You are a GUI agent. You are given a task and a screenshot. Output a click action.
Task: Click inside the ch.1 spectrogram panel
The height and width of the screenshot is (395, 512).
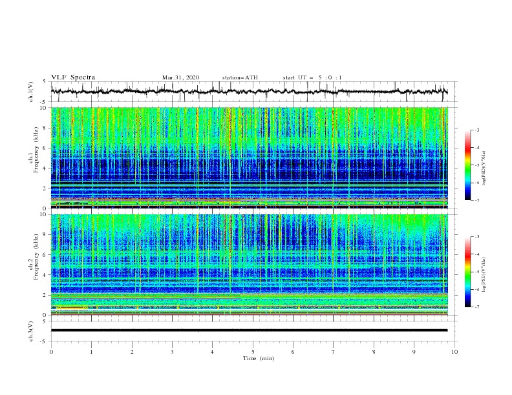tap(249, 157)
